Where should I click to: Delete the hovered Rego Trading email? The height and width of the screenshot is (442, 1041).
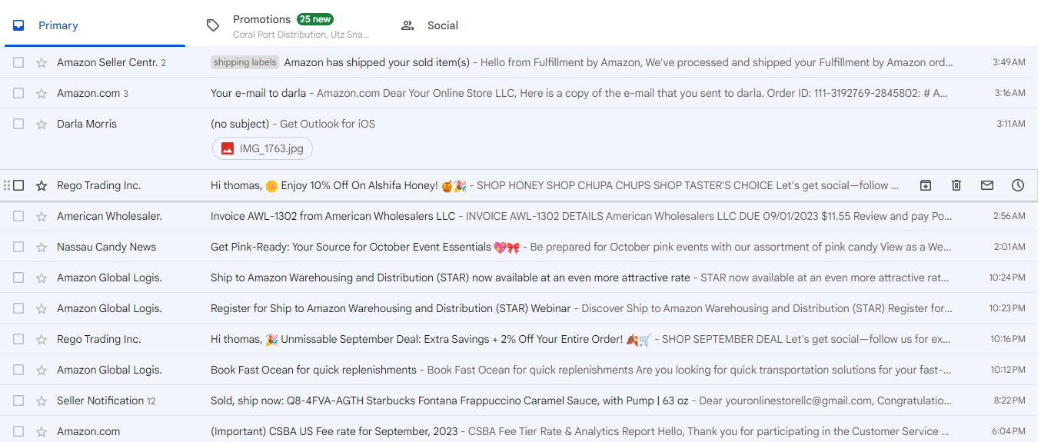click(x=956, y=185)
